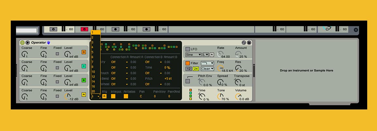Choose 20 in the voices list
This screenshot has height=131, width=377.
tap(95, 91)
